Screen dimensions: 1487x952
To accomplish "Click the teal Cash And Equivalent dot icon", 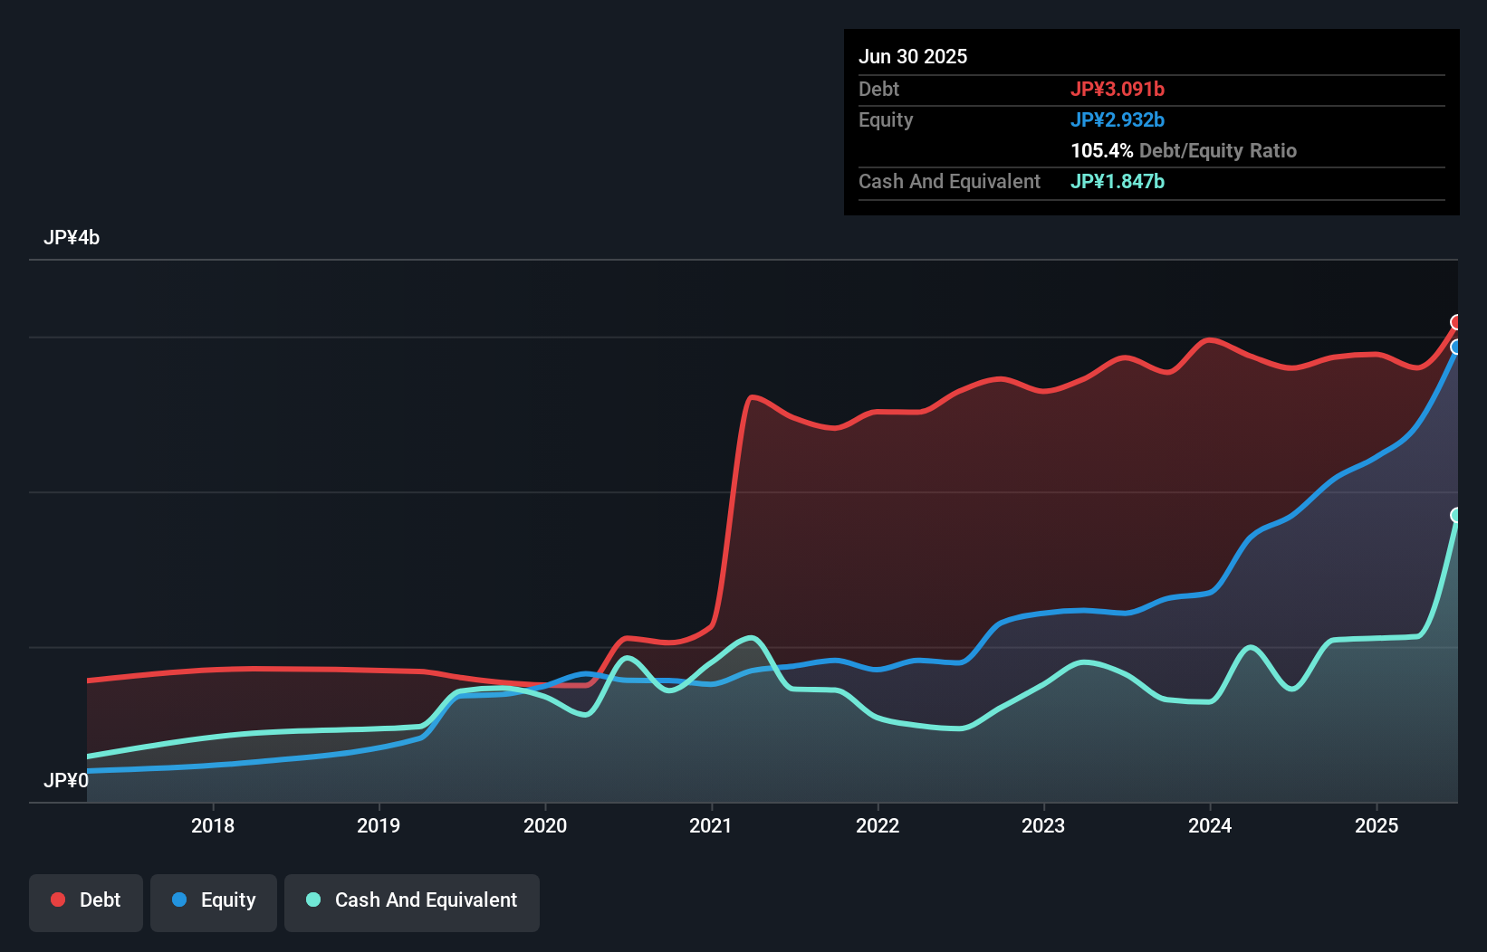I will click(x=312, y=900).
